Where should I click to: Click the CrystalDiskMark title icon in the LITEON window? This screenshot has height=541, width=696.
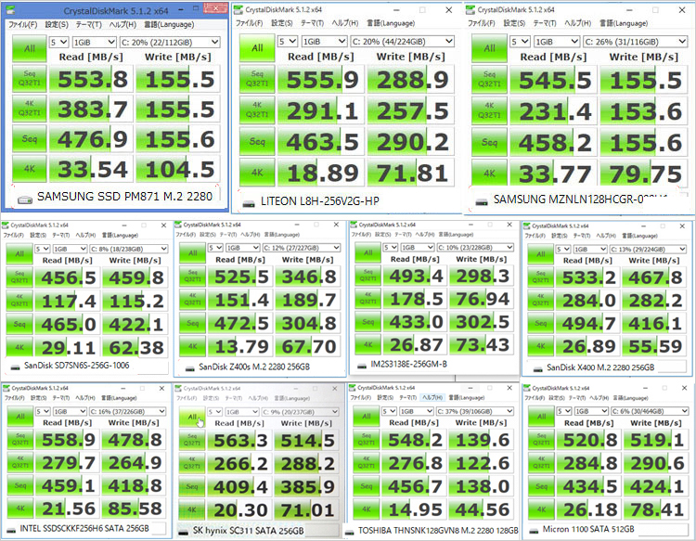pos(239,9)
